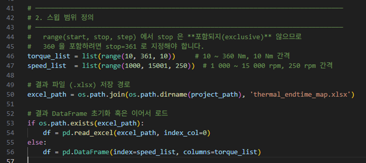Click the comment '# 2. 스윕 범위 정의'
This screenshot has width=366, height=163.
pyautogui.click(x=61, y=18)
